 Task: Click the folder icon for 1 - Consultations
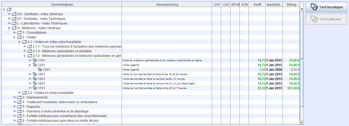pyautogui.click(x=19, y=33)
